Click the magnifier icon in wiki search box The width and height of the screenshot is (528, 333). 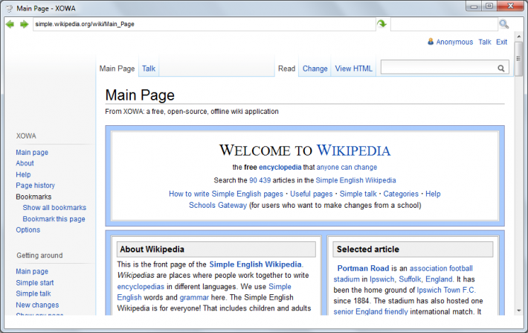click(501, 69)
